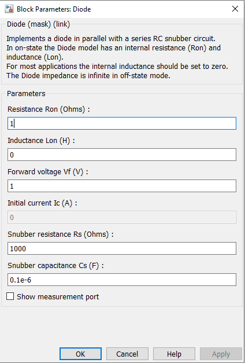245x363 pixels.
Task: Click the disabled Initial current Ic field
Action: pyautogui.click(x=122, y=217)
